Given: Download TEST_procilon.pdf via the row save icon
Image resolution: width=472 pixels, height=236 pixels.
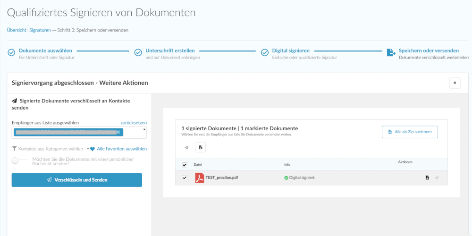Looking at the screenshot, I should (x=427, y=177).
